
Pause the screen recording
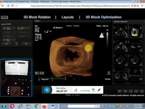[x=47, y=90]
